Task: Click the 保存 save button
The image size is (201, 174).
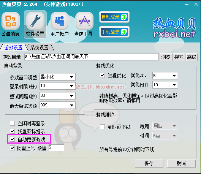Action: (x=149, y=163)
